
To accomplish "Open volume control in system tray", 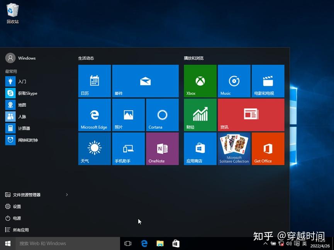I will pyautogui.click(x=289, y=243).
